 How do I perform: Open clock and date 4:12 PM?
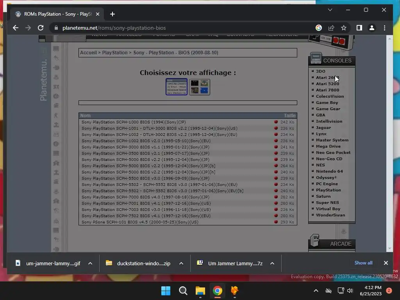pyautogui.click(x=371, y=291)
